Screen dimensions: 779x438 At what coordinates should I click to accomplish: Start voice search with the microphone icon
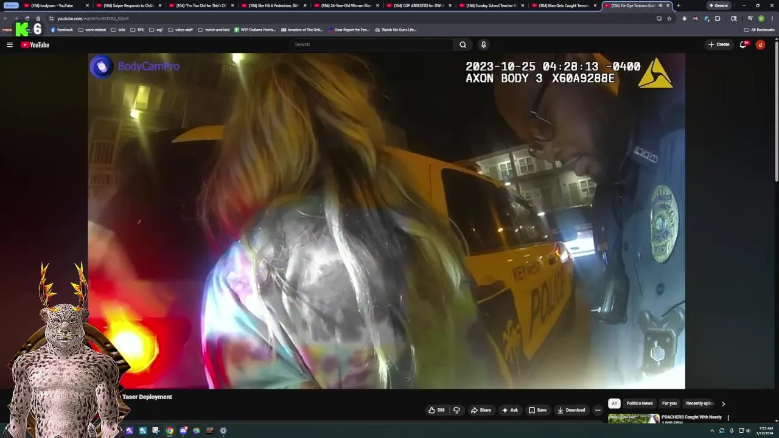click(483, 44)
